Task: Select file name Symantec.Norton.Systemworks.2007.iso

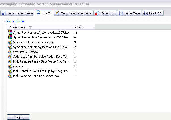Action: click(41, 33)
